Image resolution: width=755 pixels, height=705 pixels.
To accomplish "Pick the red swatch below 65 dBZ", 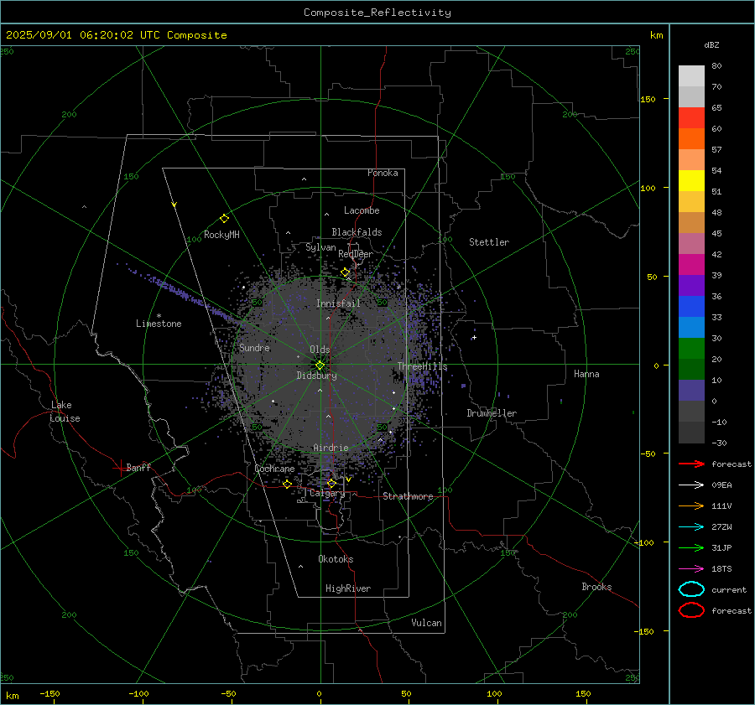I will 691,118.
